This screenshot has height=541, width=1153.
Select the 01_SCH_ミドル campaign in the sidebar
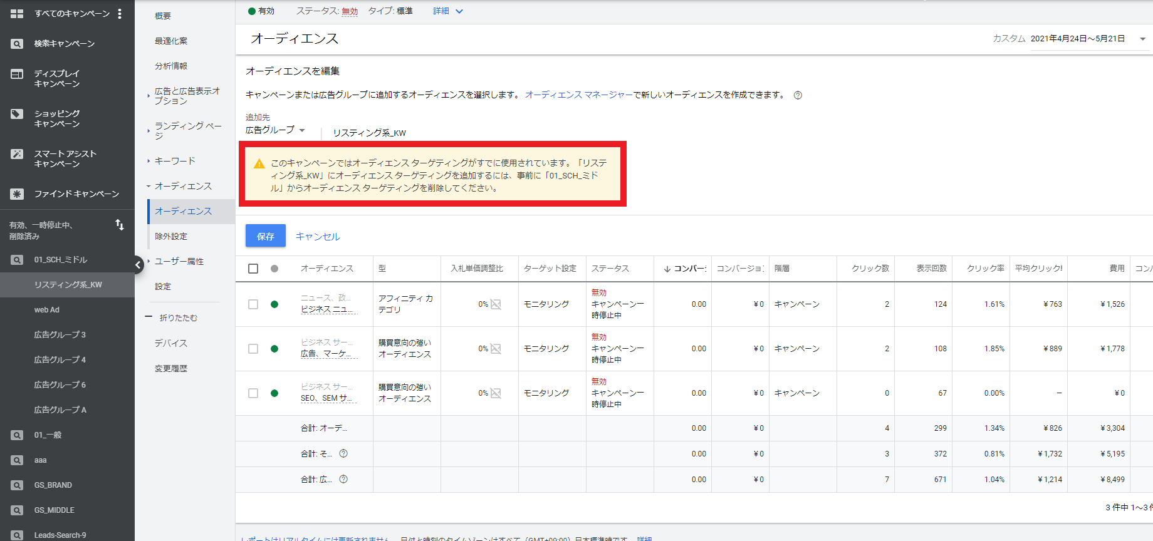tap(61, 260)
